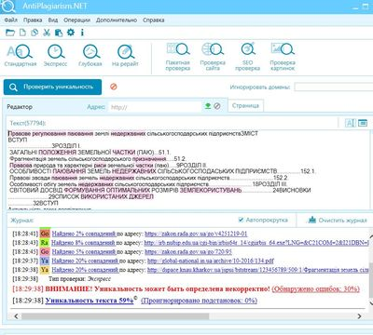Open Проверка картинок image check
Viewport: 373px width, 335px height.
[x=283, y=57]
